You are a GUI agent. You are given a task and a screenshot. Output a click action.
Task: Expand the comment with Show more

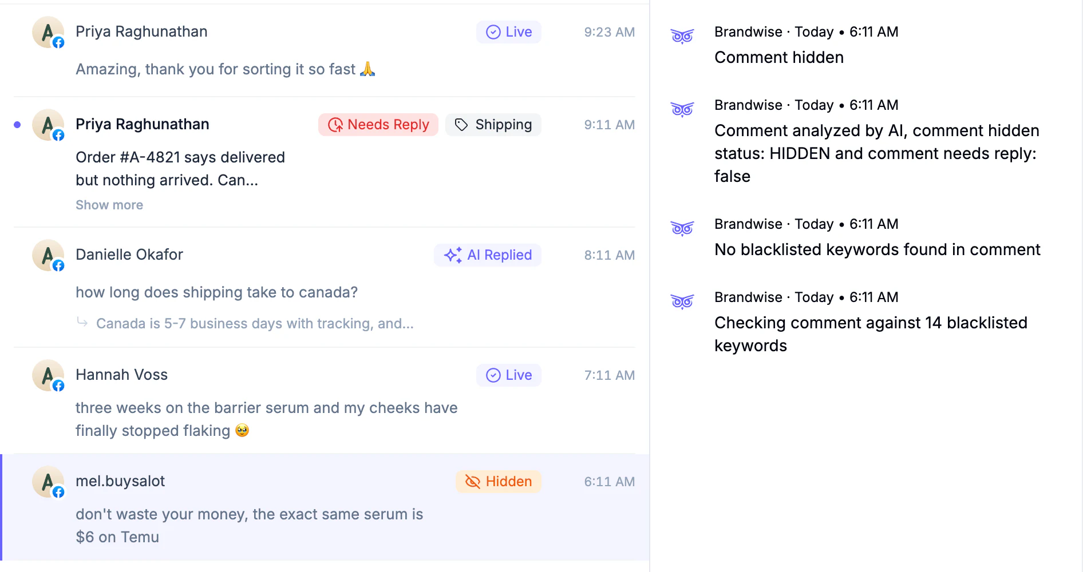(109, 205)
